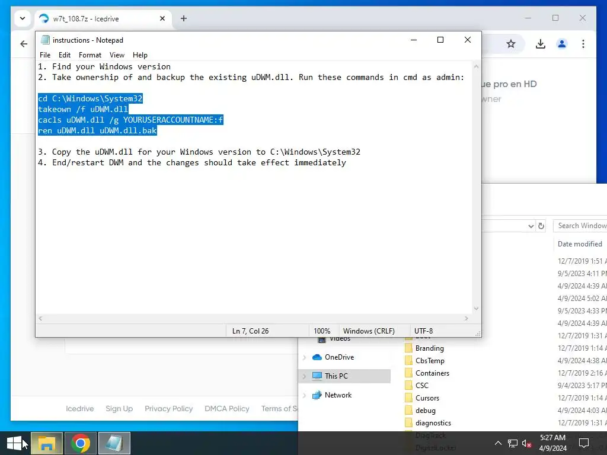The image size is (607, 455).
Task: Click the '4. End/restart DWM' line
Action: coord(192,162)
